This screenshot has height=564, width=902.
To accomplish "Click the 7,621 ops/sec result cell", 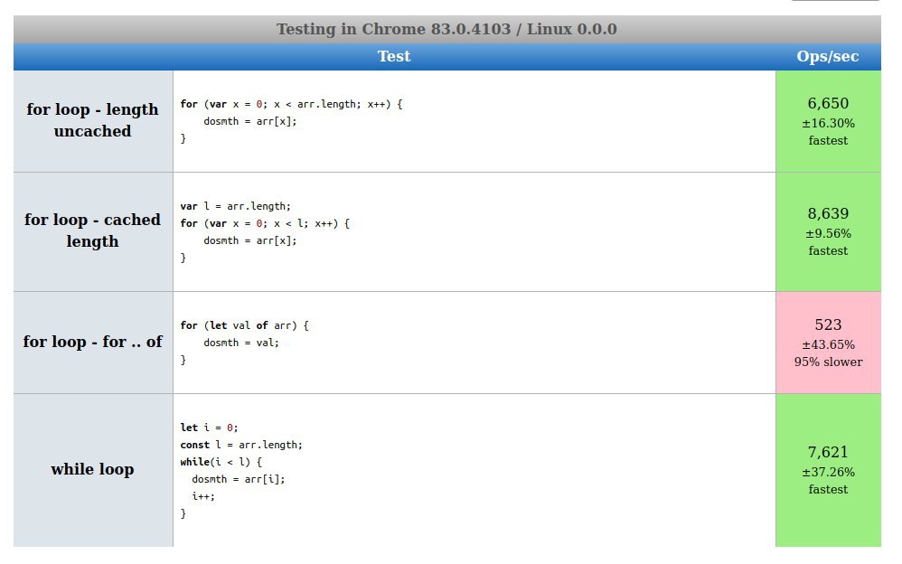I will pyautogui.click(x=828, y=470).
